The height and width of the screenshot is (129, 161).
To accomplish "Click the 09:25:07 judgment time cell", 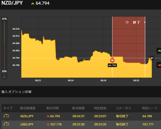I will click(x=100, y=116).
